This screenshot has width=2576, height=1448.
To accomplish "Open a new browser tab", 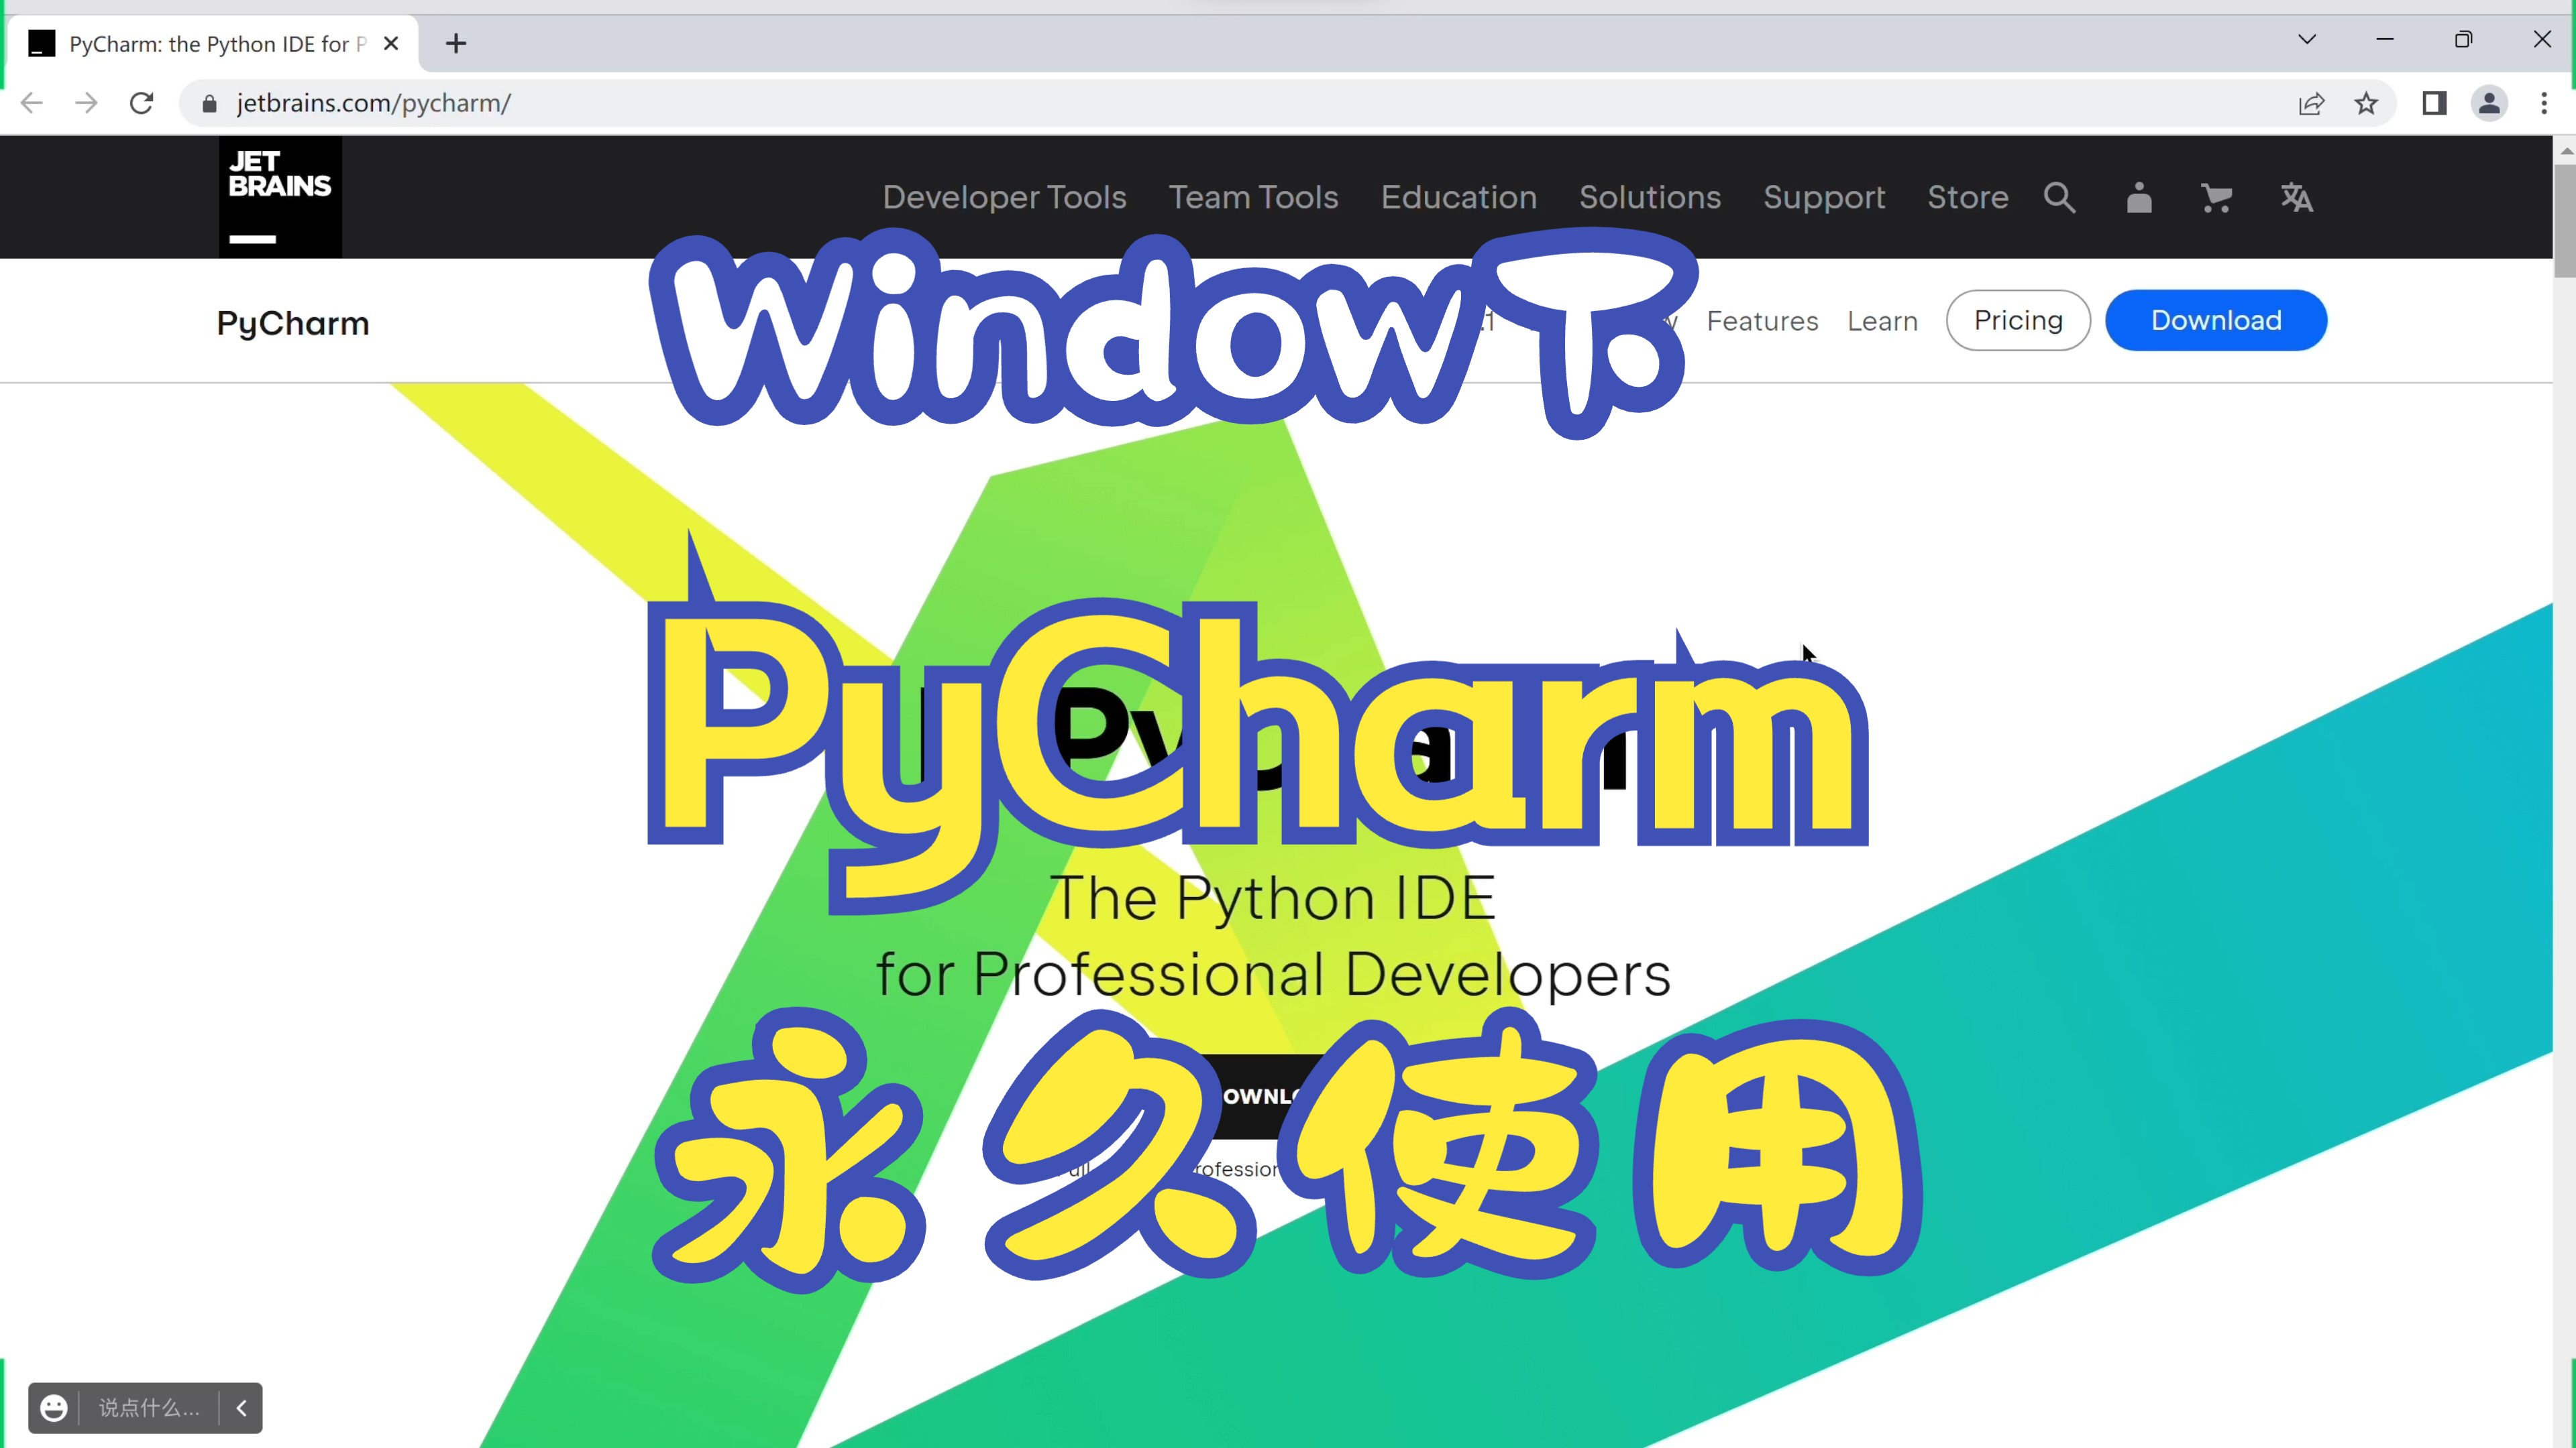I will (456, 44).
